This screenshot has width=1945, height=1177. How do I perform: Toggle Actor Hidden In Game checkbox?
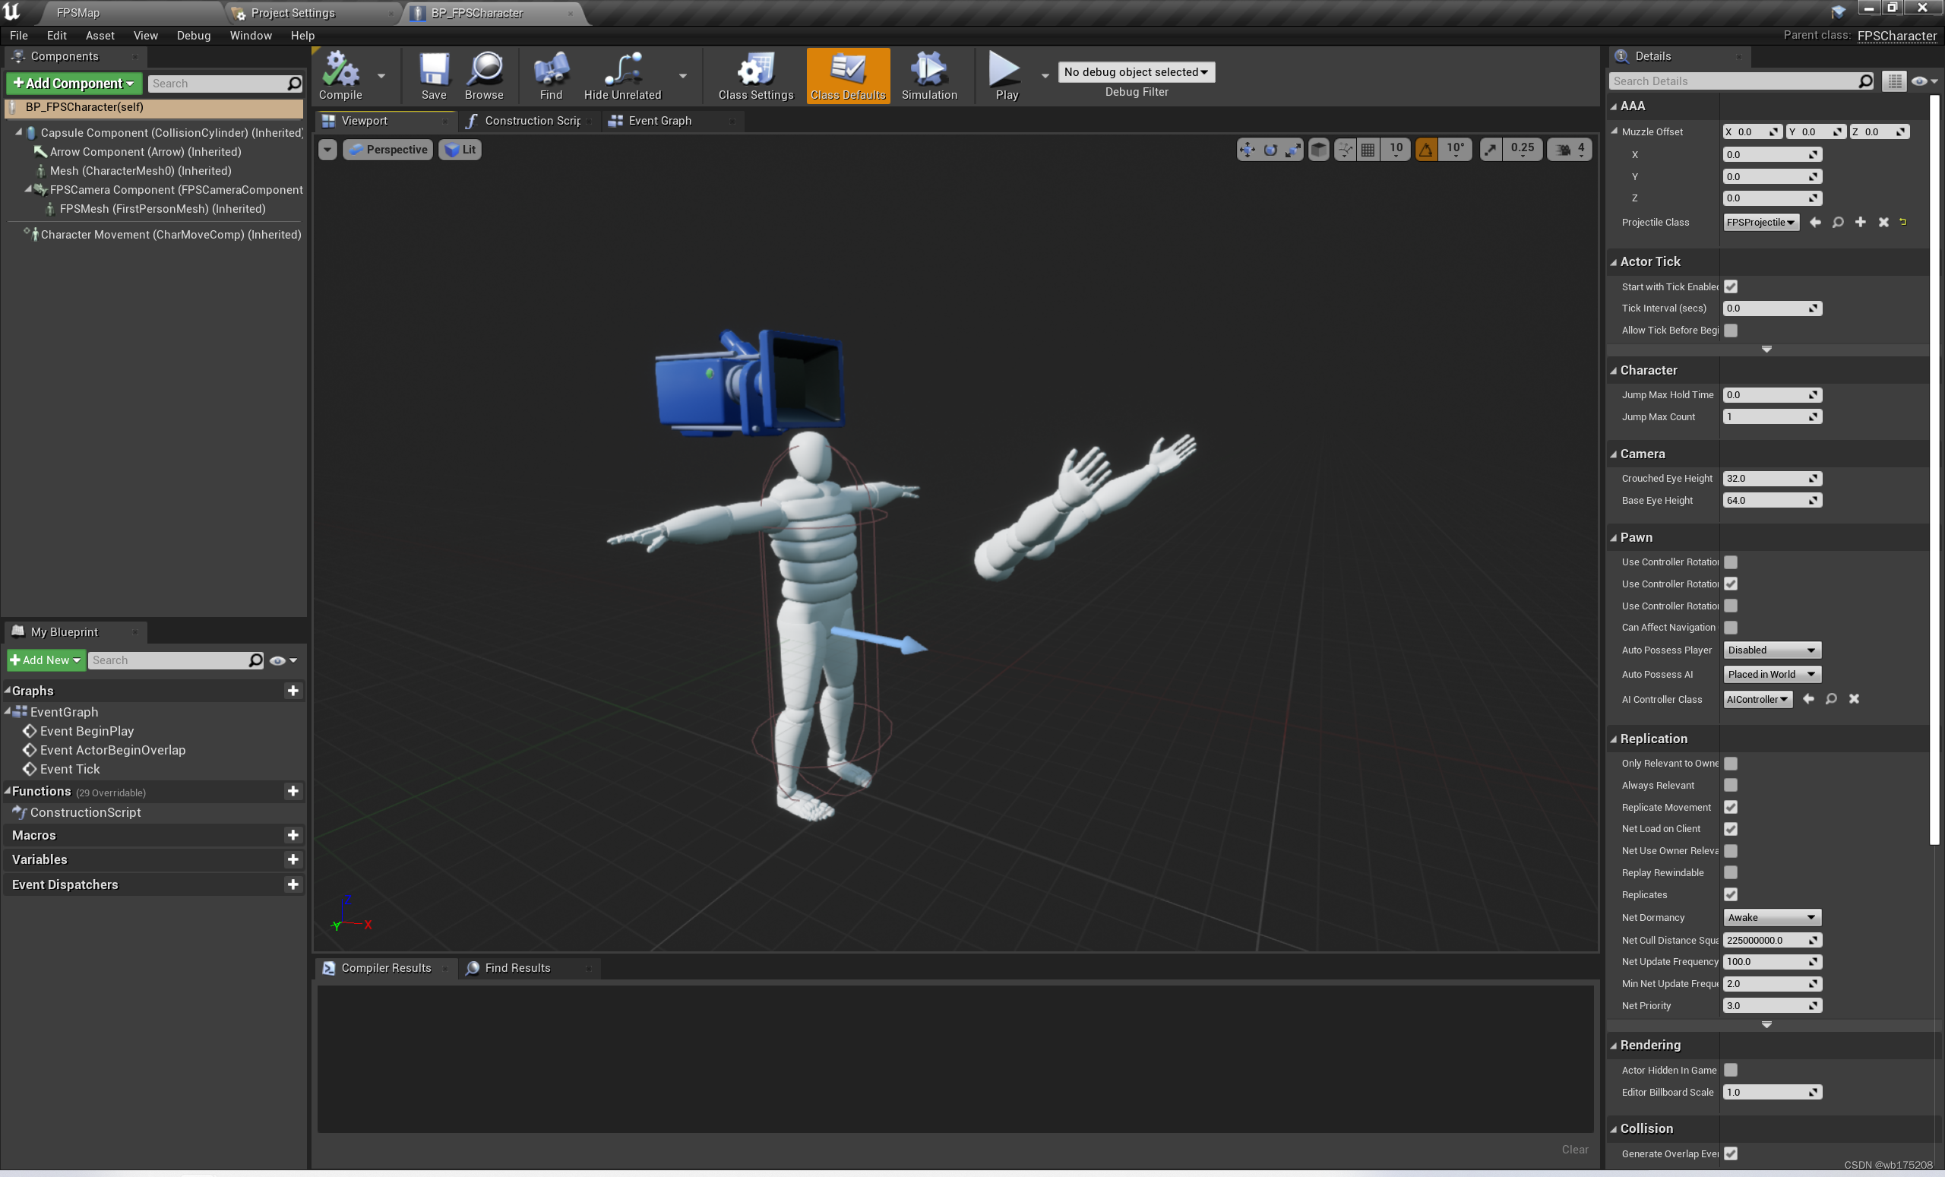[x=1731, y=1070]
